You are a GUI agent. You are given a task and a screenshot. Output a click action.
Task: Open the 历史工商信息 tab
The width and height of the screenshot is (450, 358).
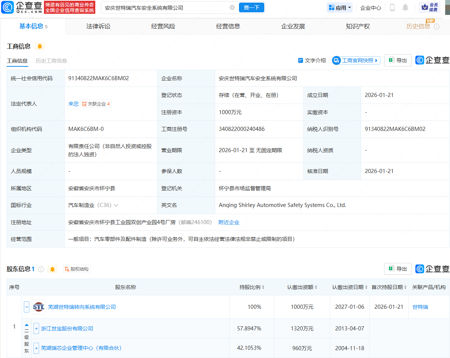[x=51, y=61]
